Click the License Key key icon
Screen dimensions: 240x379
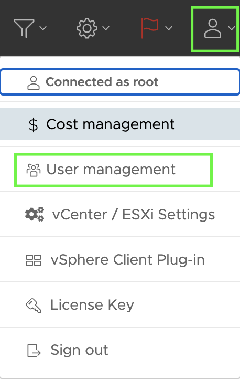click(x=34, y=306)
